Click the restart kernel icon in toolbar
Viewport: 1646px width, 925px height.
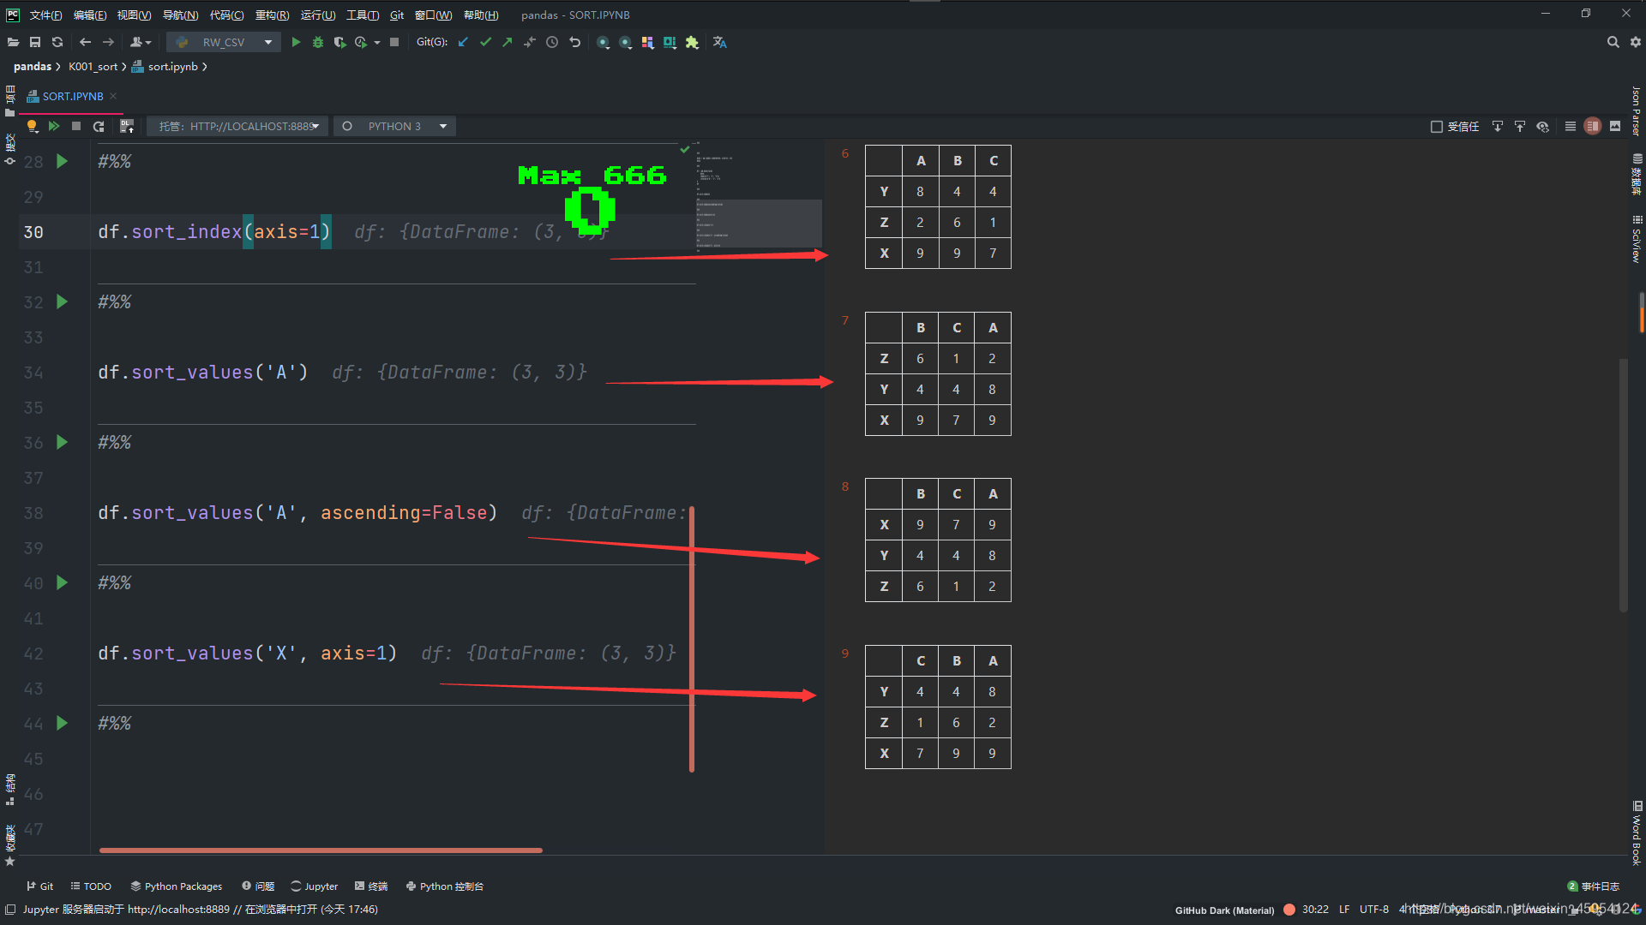[x=99, y=125]
